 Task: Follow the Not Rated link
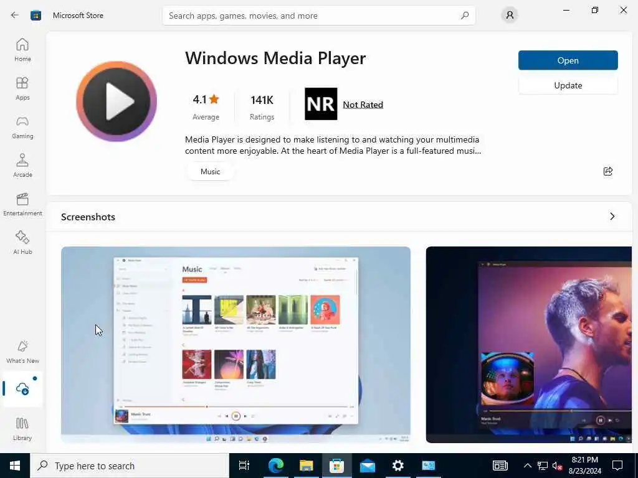click(x=363, y=105)
